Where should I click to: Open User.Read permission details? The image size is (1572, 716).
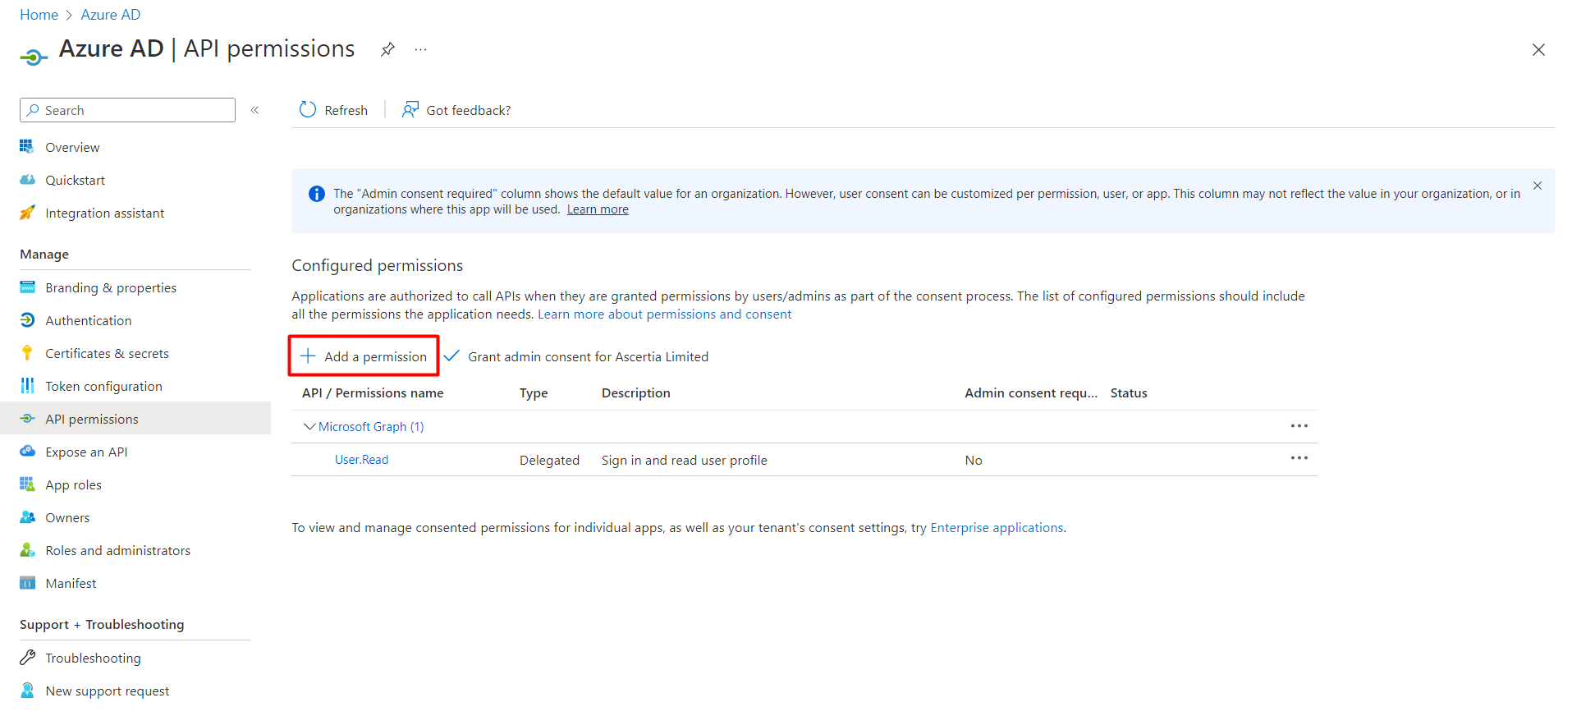[x=361, y=460]
